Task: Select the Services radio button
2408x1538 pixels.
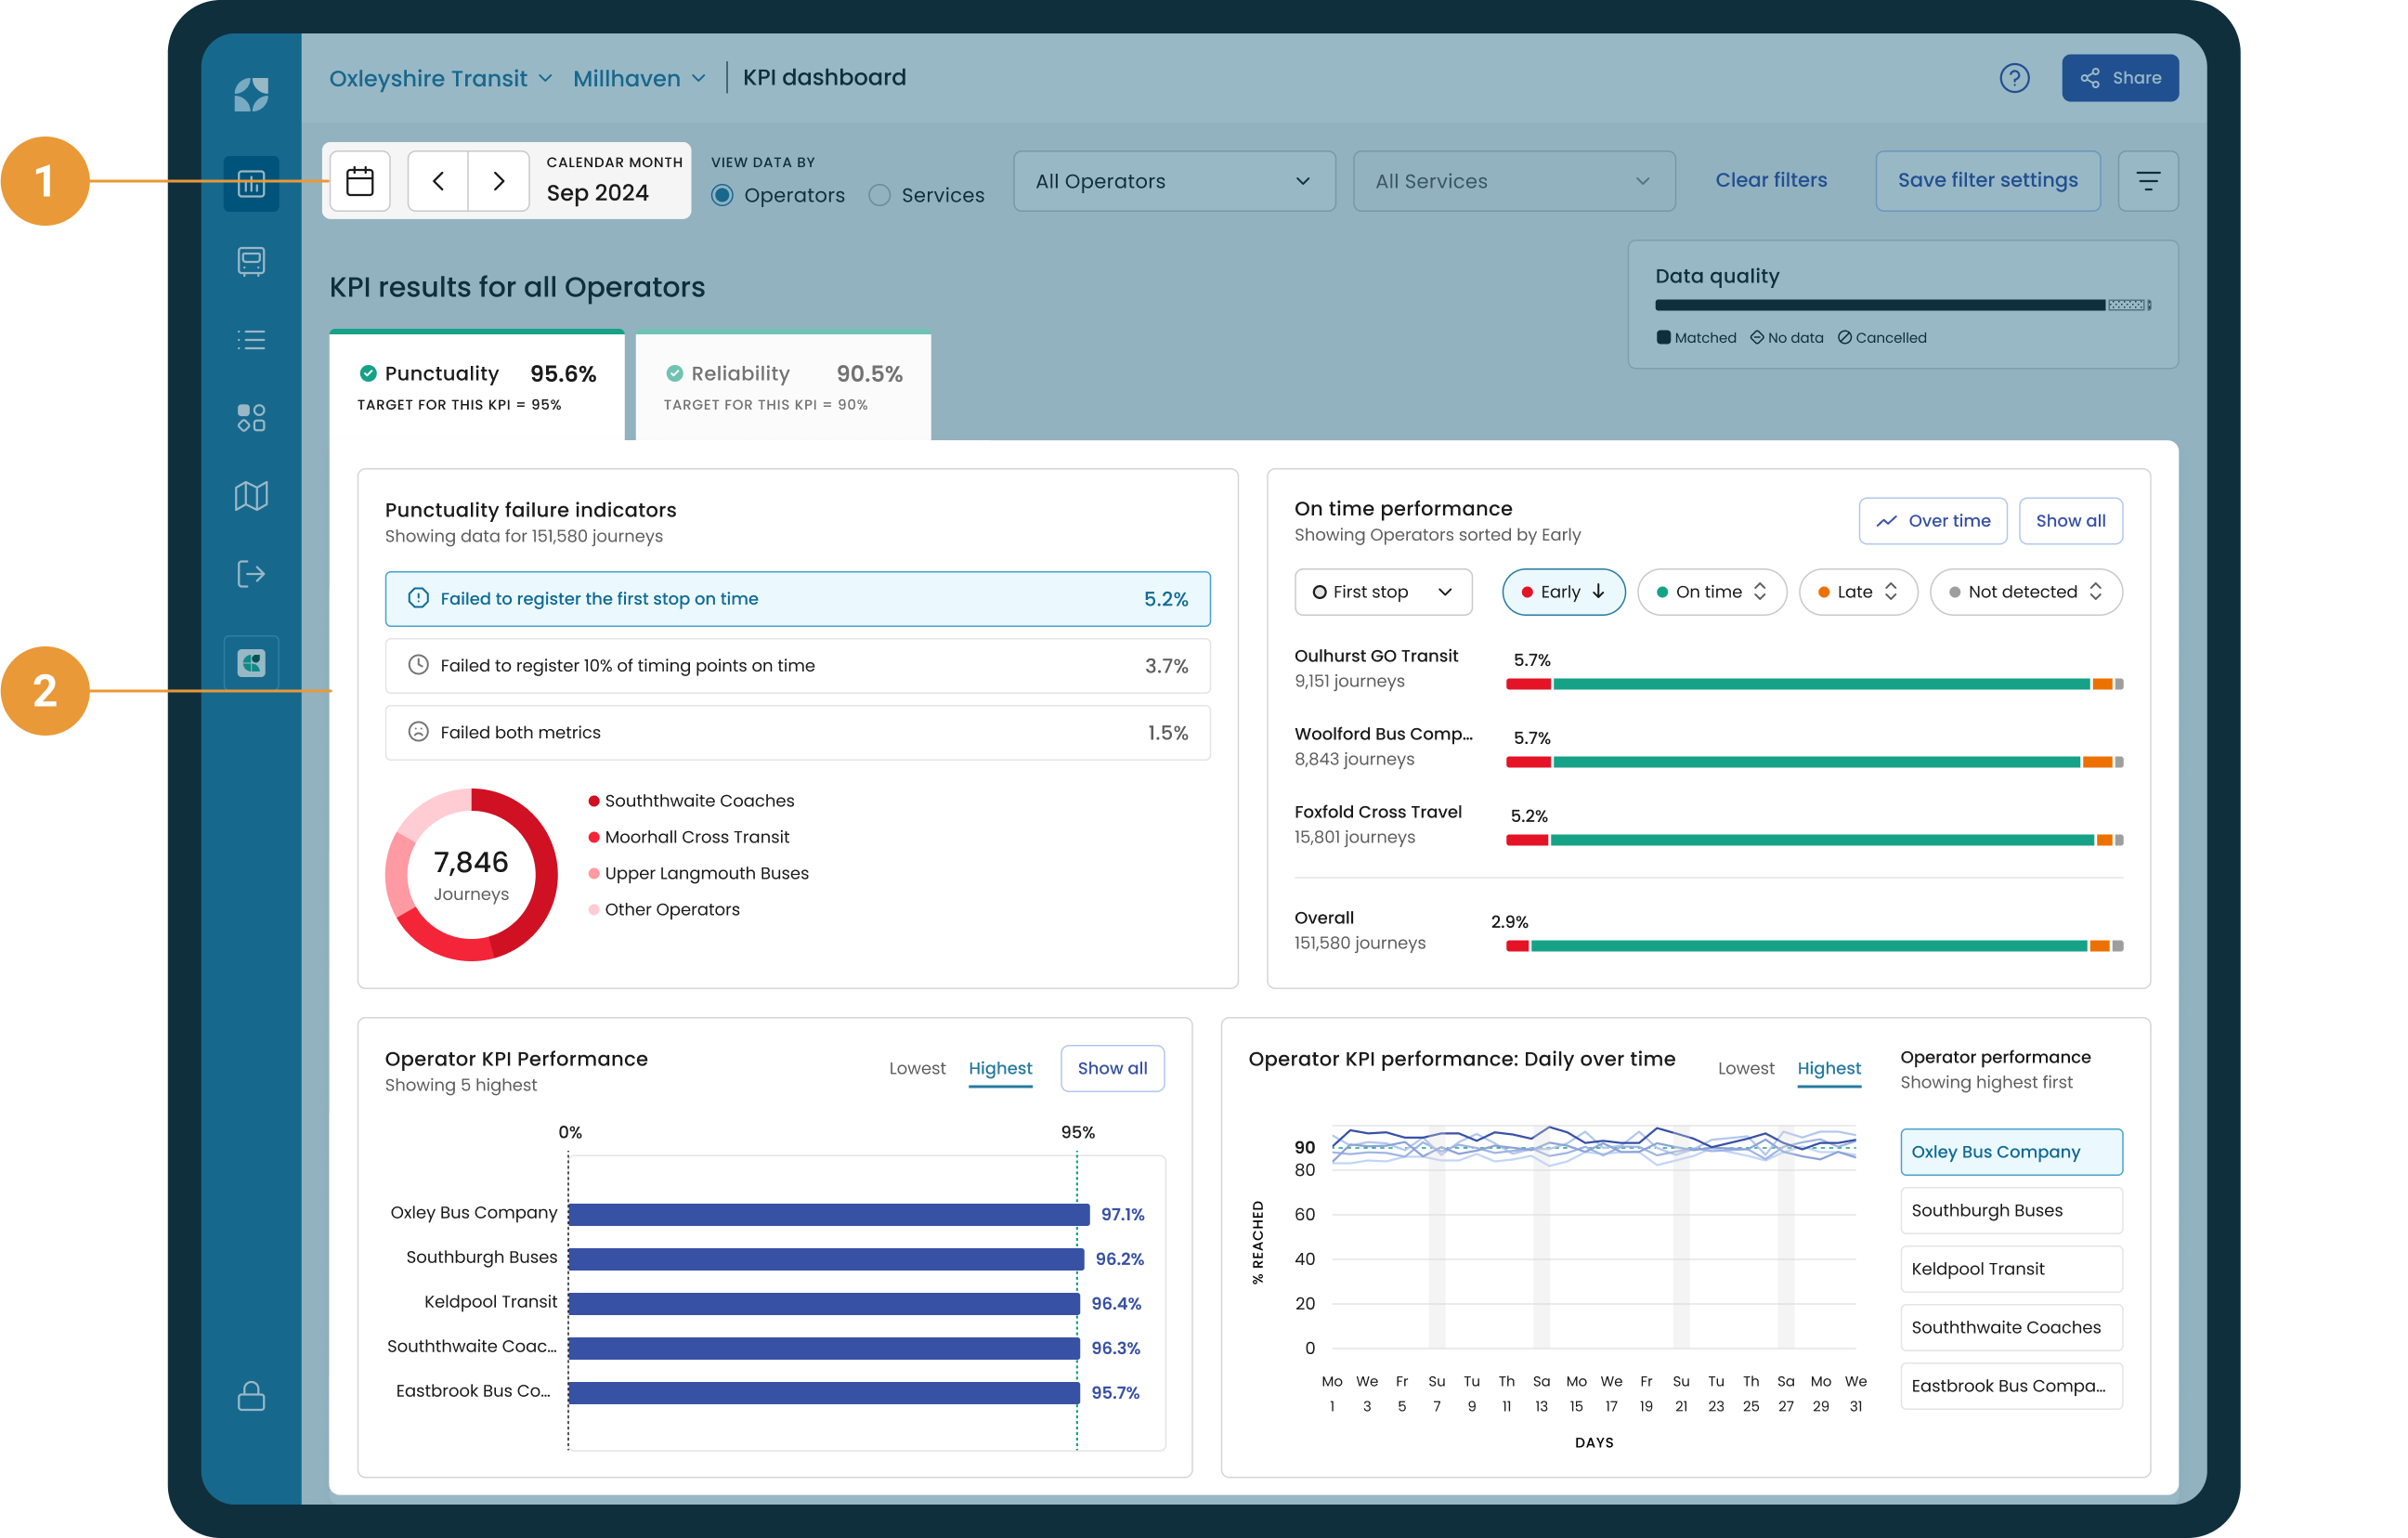Action: [x=879, y=195]
